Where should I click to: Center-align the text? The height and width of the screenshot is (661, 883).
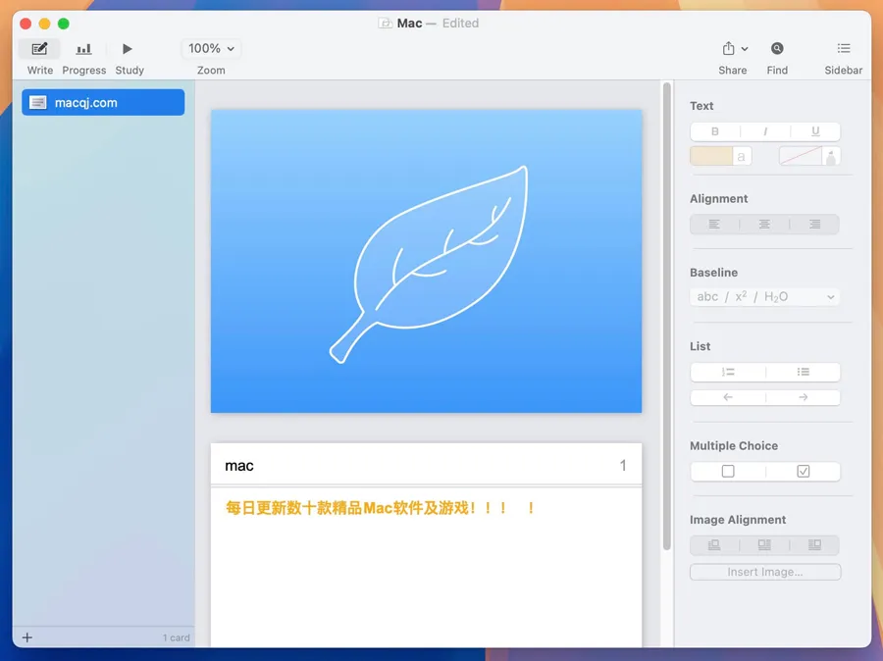(x=764, y=225)
